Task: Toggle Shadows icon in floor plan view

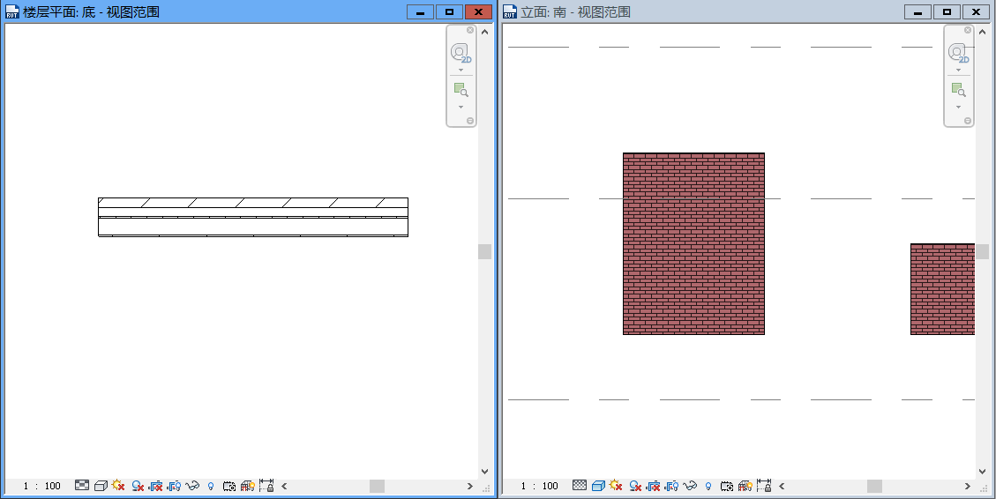Action: click(x=138, y=487)
